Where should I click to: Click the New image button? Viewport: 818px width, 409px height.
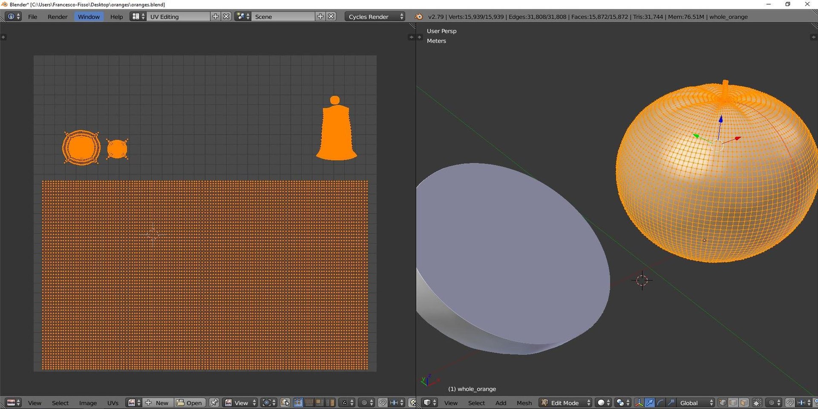[157, 403]
